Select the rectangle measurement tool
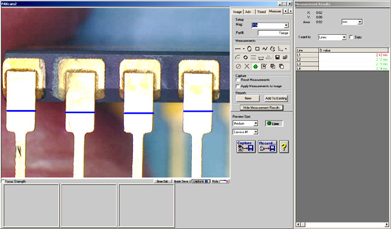This screenshot has height=229, width=391. pyautogui.click(x=257, y=49)
